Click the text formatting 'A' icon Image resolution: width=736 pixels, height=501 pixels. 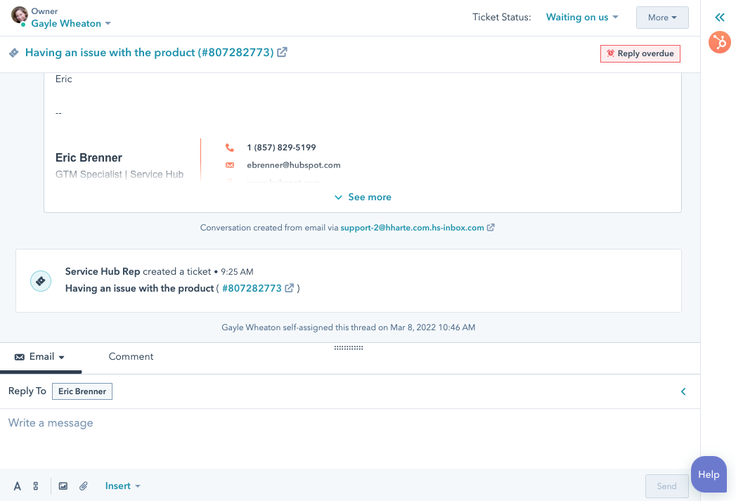(18, 486)
